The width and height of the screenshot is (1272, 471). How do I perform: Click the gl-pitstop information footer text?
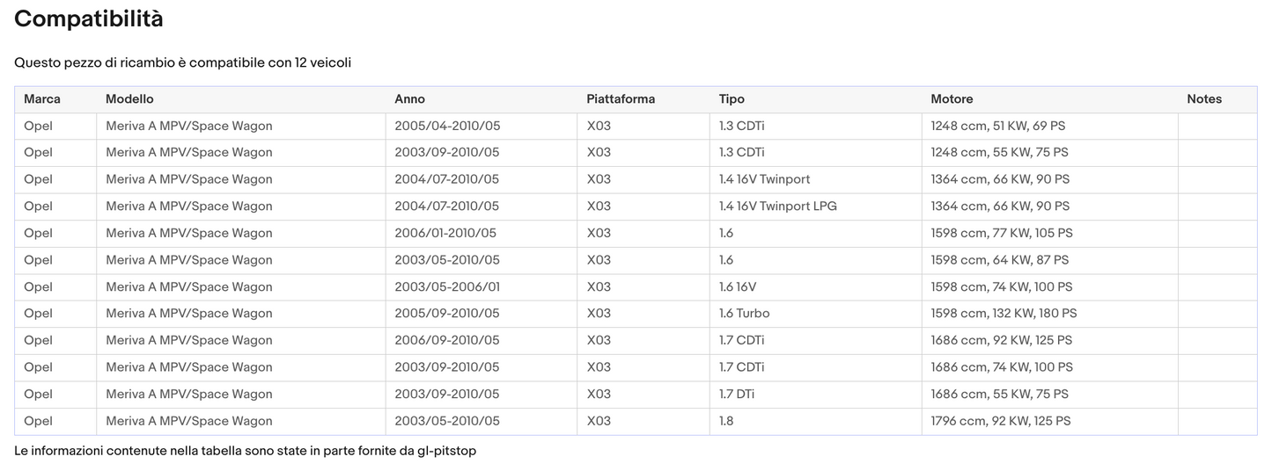click(245, 451)
